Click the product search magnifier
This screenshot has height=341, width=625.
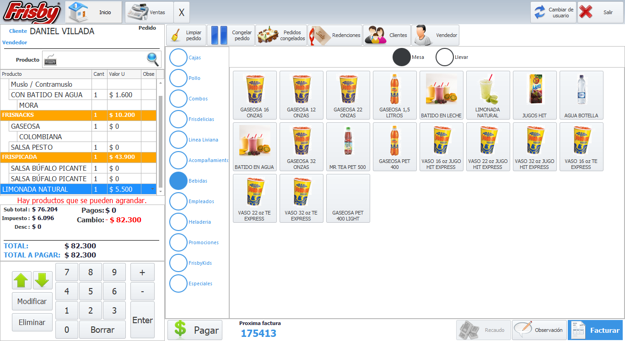coord(153,59)
